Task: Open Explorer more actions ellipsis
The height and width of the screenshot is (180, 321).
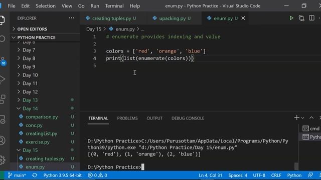Action: (x=71, y=18)
